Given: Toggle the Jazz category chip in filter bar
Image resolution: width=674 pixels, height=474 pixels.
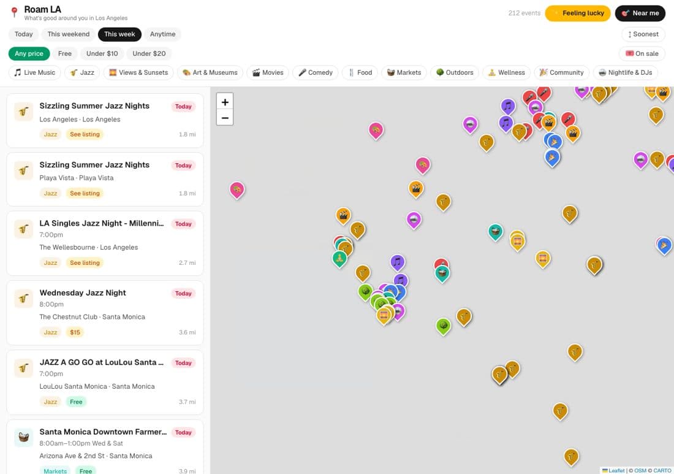Looking at the screenshot, I should point(82,72).
